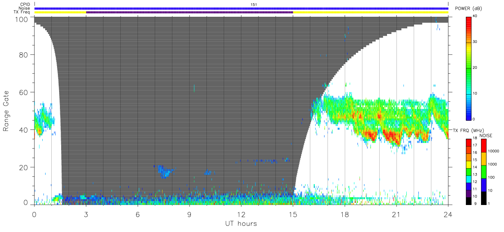Click the 12 tick on UT hours axis

click(241, 214)
